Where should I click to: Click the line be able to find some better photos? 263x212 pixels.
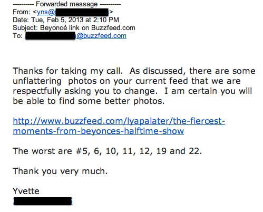click(x=89, y=101)
